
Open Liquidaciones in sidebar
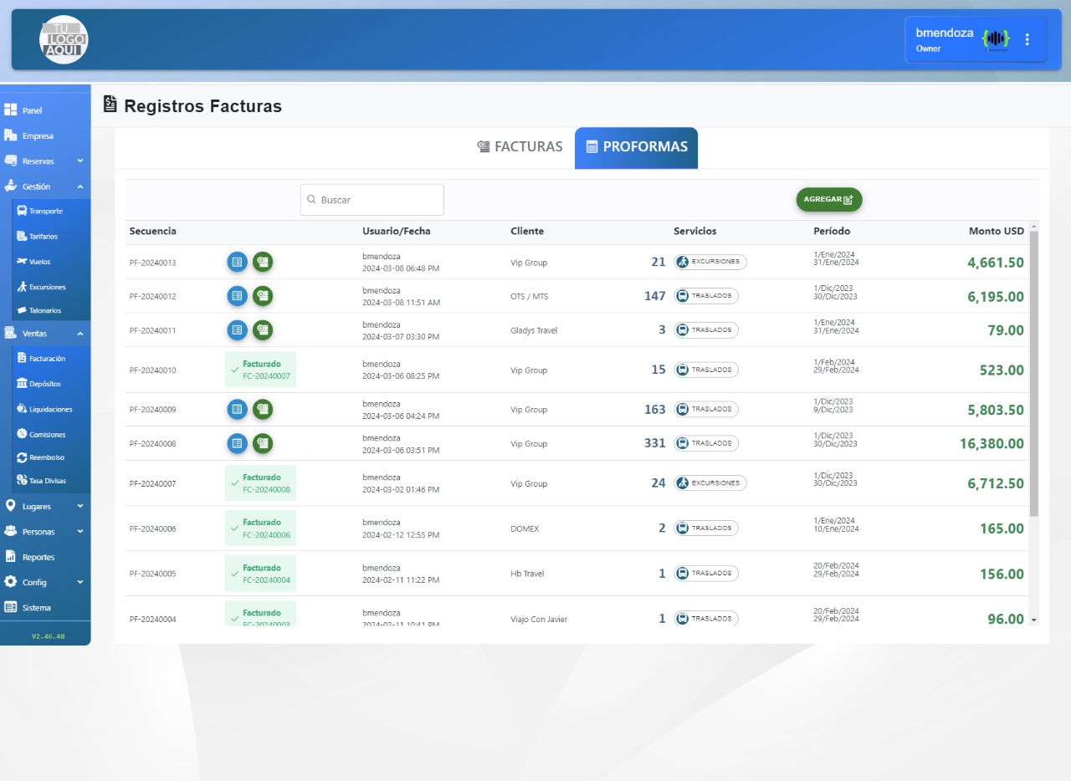click(x=50, y=410)
